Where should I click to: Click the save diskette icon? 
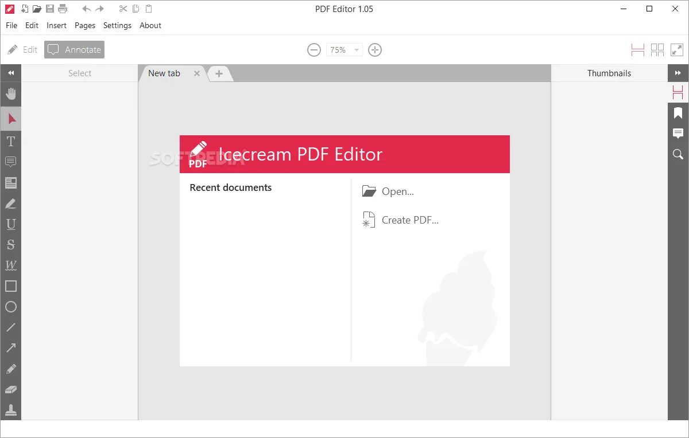pos(50,9)
